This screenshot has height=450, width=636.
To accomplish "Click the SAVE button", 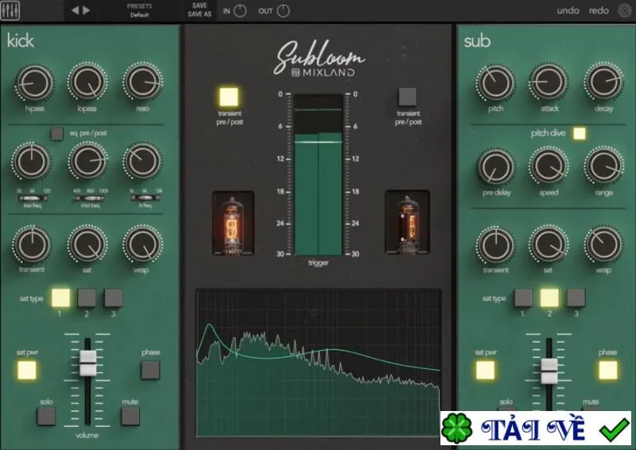I will pos(200,6).
